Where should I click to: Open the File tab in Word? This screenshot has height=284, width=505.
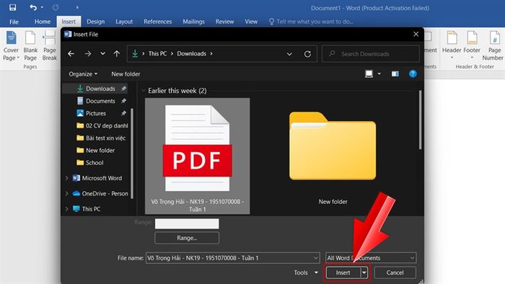(14, 22)
